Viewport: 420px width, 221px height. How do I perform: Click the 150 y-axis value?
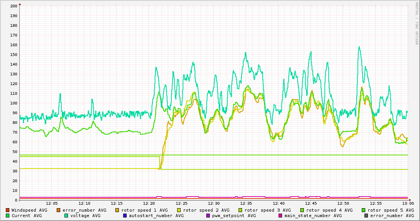tap(14, 55)
